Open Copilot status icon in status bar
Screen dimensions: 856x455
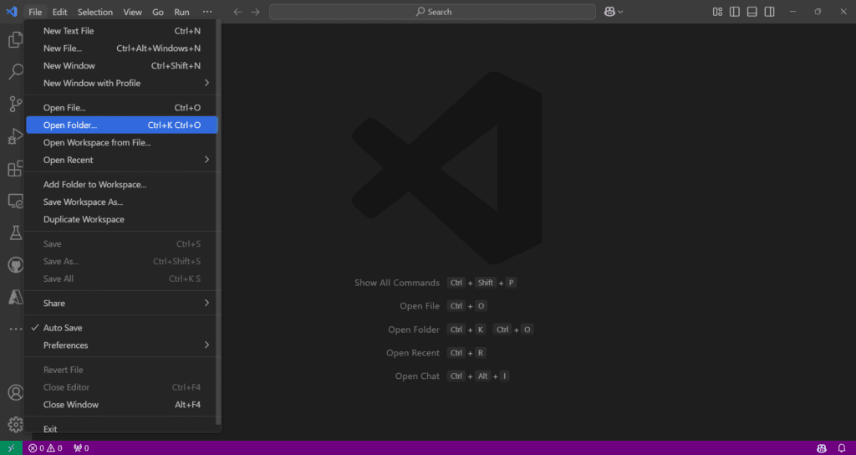[822, 448]
